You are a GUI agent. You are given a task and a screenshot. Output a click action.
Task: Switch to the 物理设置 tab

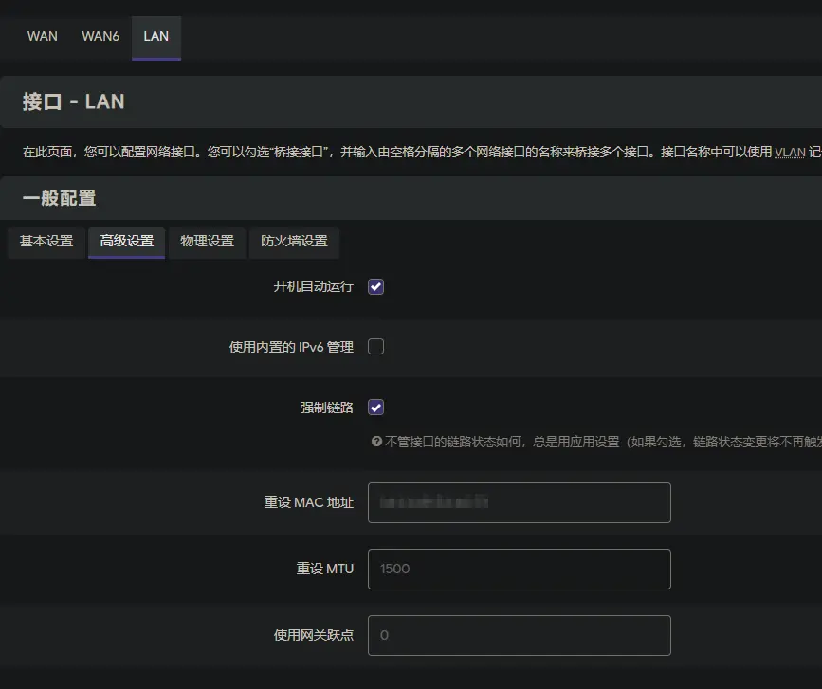point(207,242)
